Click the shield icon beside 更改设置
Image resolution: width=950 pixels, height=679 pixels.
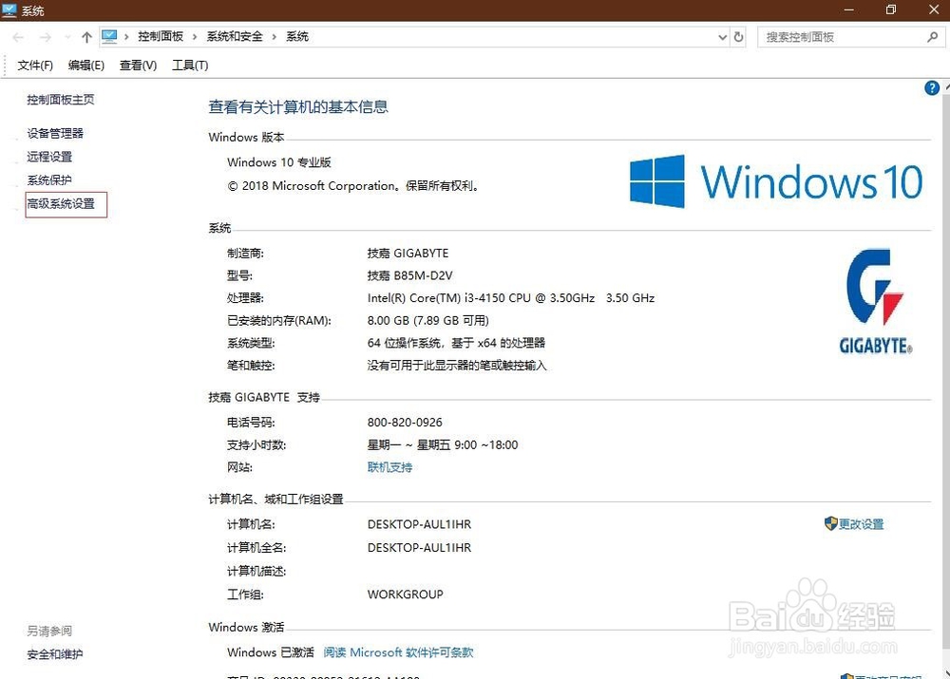830,523
